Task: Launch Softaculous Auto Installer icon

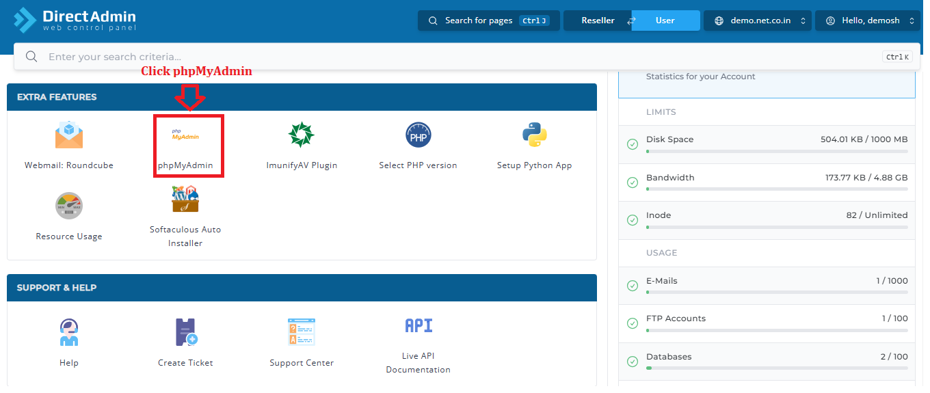Action: [185, 199]
